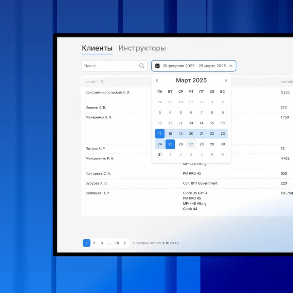Screen dimensions: 293x293
Task: Select March 17 in the calendar
Action: [x=160, y=134]
